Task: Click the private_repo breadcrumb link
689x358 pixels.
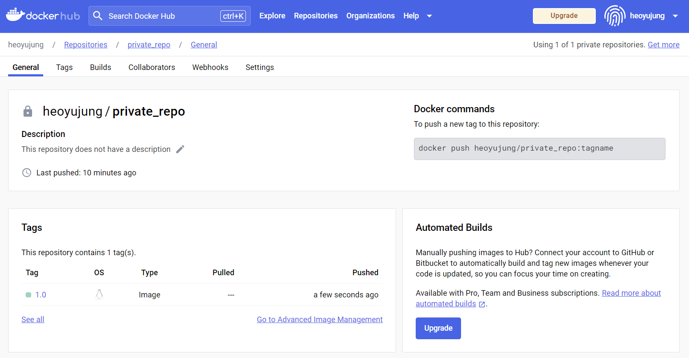Action: 149,45
